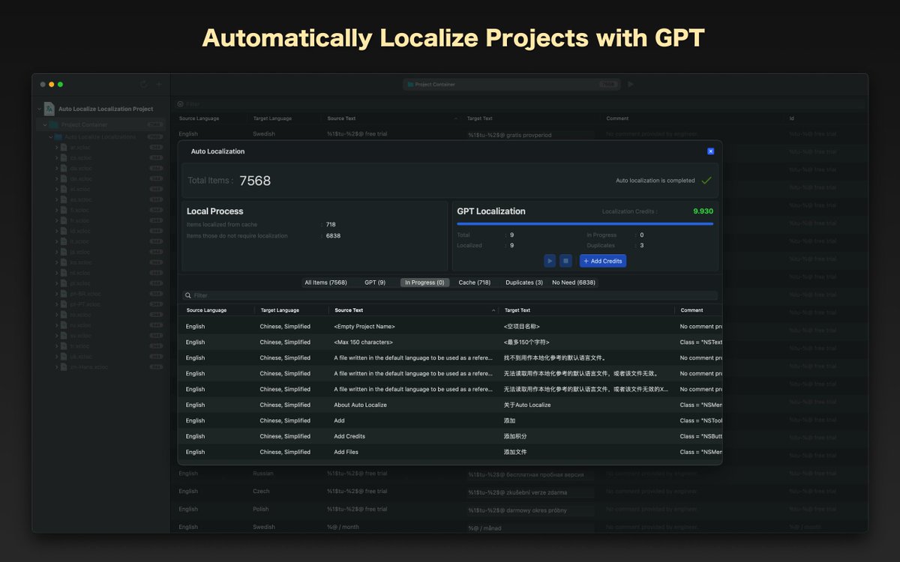Open the Cache (718) tab
Image resolution: width=900 pixels, height=562 pixels.
(475, 282)
